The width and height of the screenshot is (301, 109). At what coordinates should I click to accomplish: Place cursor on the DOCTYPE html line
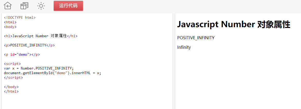tap(20, 17)
